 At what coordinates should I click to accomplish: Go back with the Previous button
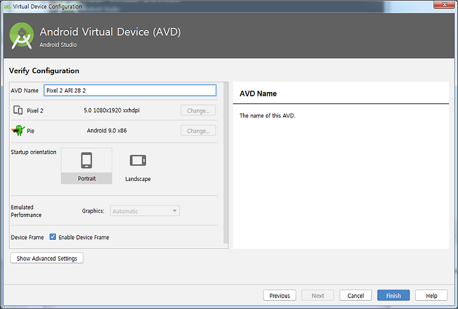point(279,295)
